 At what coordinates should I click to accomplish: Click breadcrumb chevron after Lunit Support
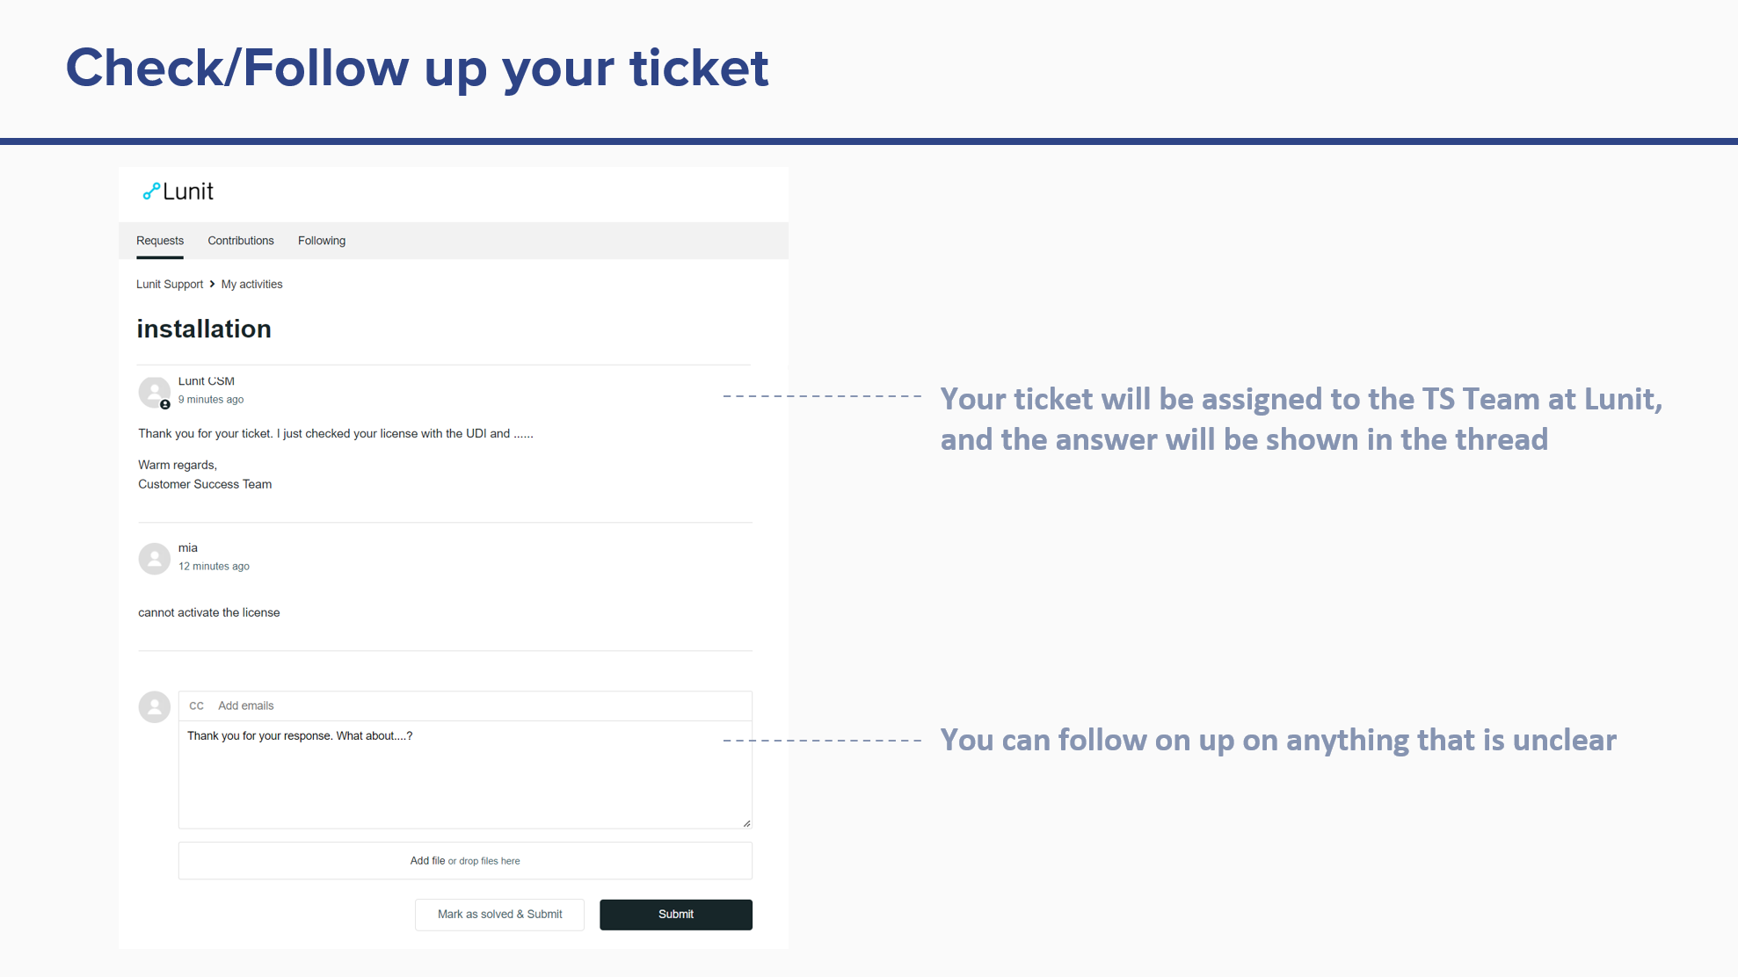pos(212,284)
